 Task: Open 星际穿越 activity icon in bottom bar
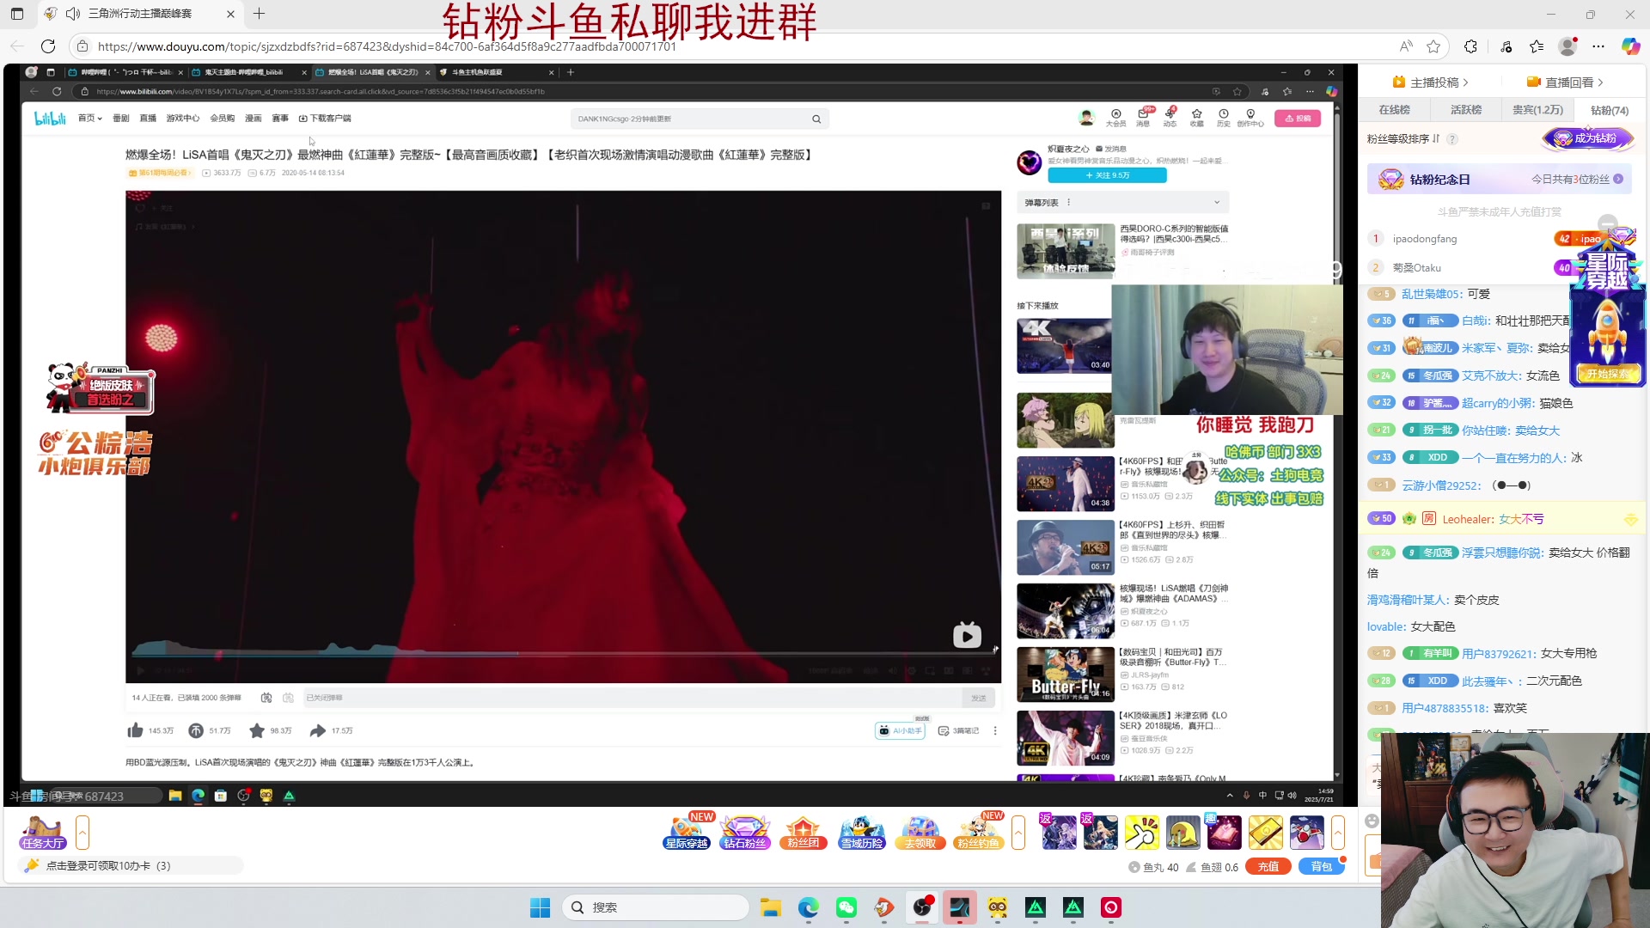[687, 833]
